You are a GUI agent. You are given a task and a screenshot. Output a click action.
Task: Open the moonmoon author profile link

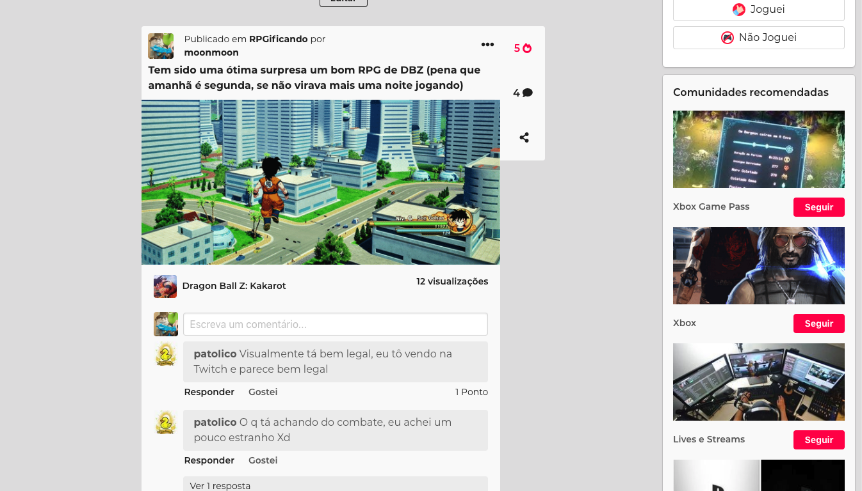[x=211, y=52]
